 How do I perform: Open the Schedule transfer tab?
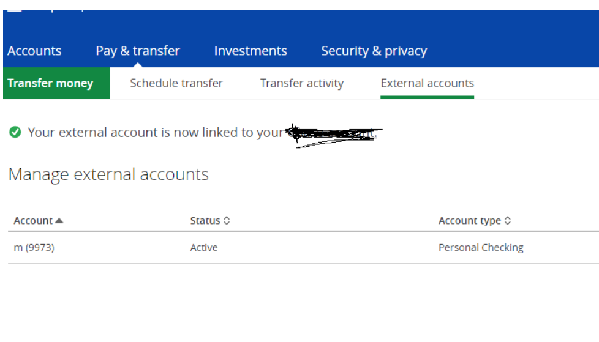coord(176,83)
